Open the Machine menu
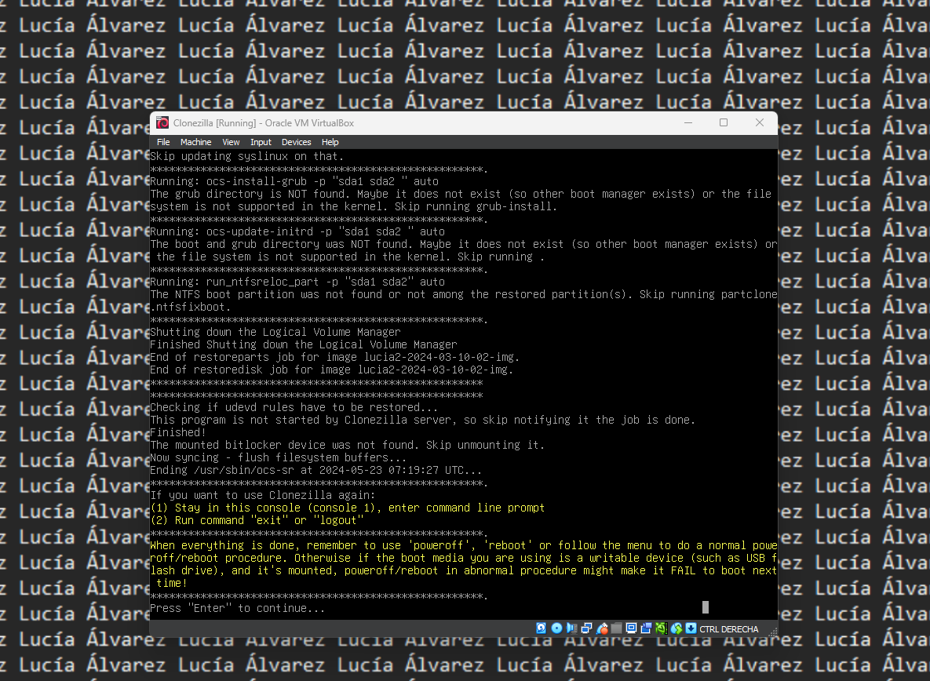Image resolution: width=930 pixels, height=681 pixels. [195, 142]
